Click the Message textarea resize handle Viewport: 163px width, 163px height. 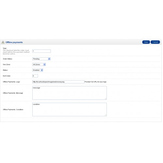(x=106, y=98)
